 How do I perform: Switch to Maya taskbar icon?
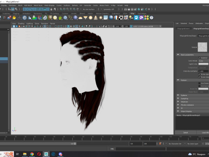pos(46,154)
